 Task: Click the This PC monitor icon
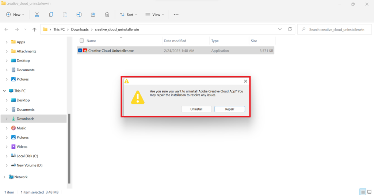pos(11,91)
